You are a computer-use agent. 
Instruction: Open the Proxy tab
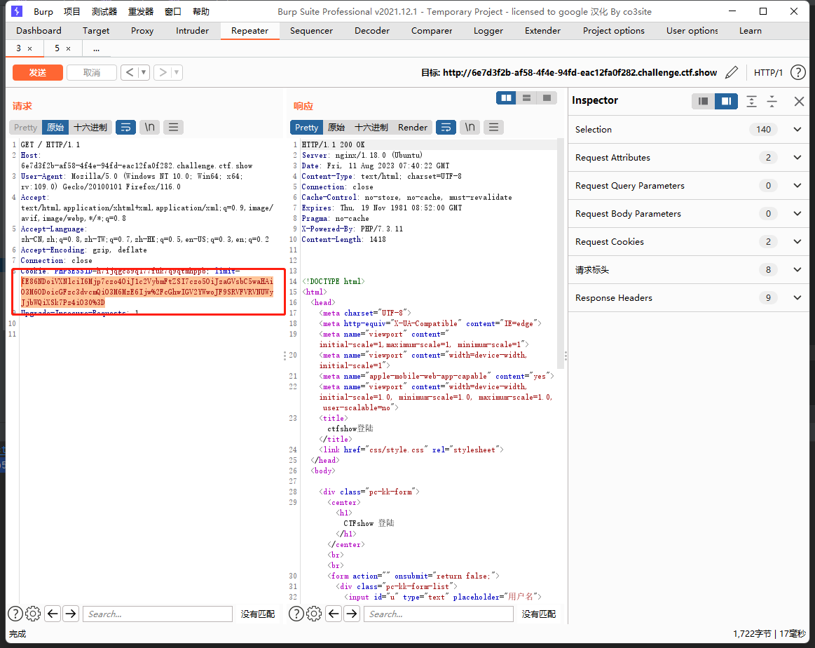point(142,31)
